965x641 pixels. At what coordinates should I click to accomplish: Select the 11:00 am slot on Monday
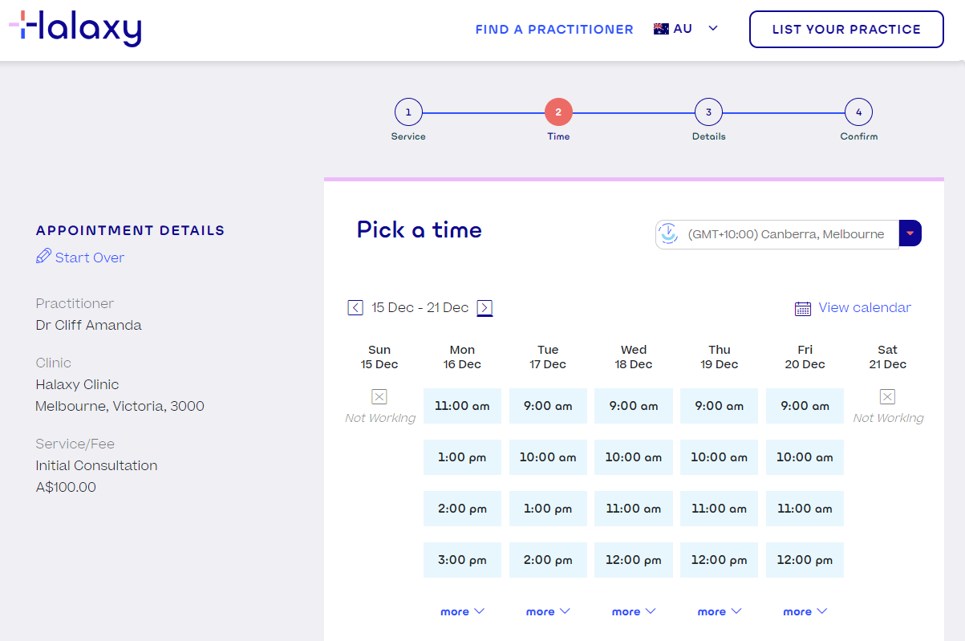(462, 405)
